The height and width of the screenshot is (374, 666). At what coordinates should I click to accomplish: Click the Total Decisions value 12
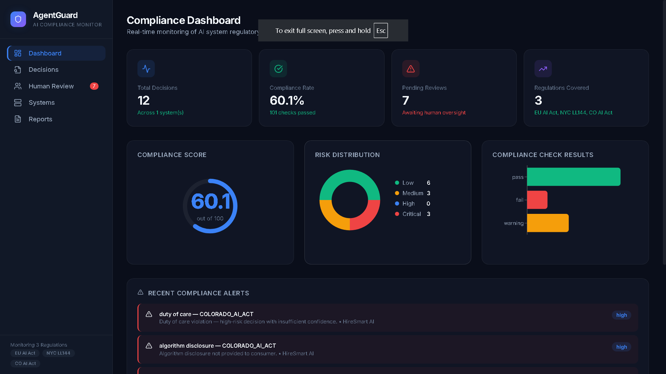(x=144, y=101)
